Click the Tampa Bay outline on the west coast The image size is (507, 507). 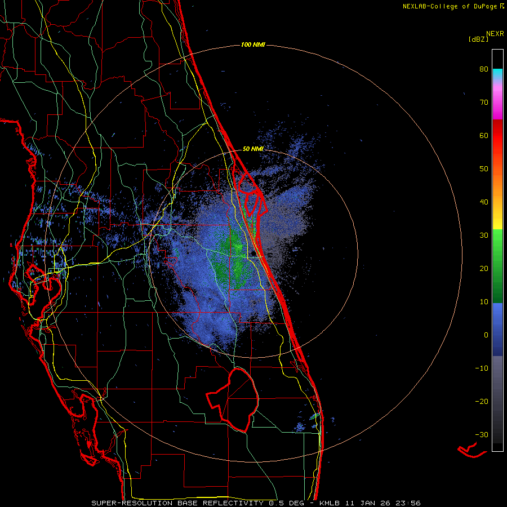click(43, 284)
